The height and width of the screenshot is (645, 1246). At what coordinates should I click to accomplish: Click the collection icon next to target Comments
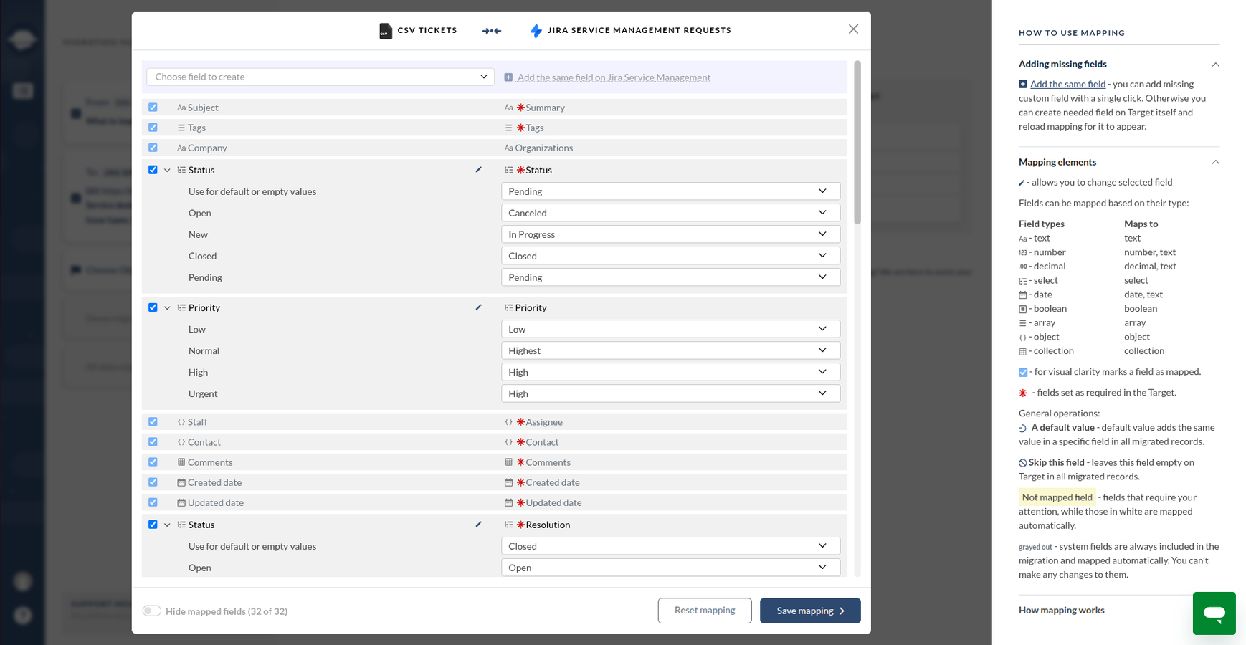coord(508,462)
